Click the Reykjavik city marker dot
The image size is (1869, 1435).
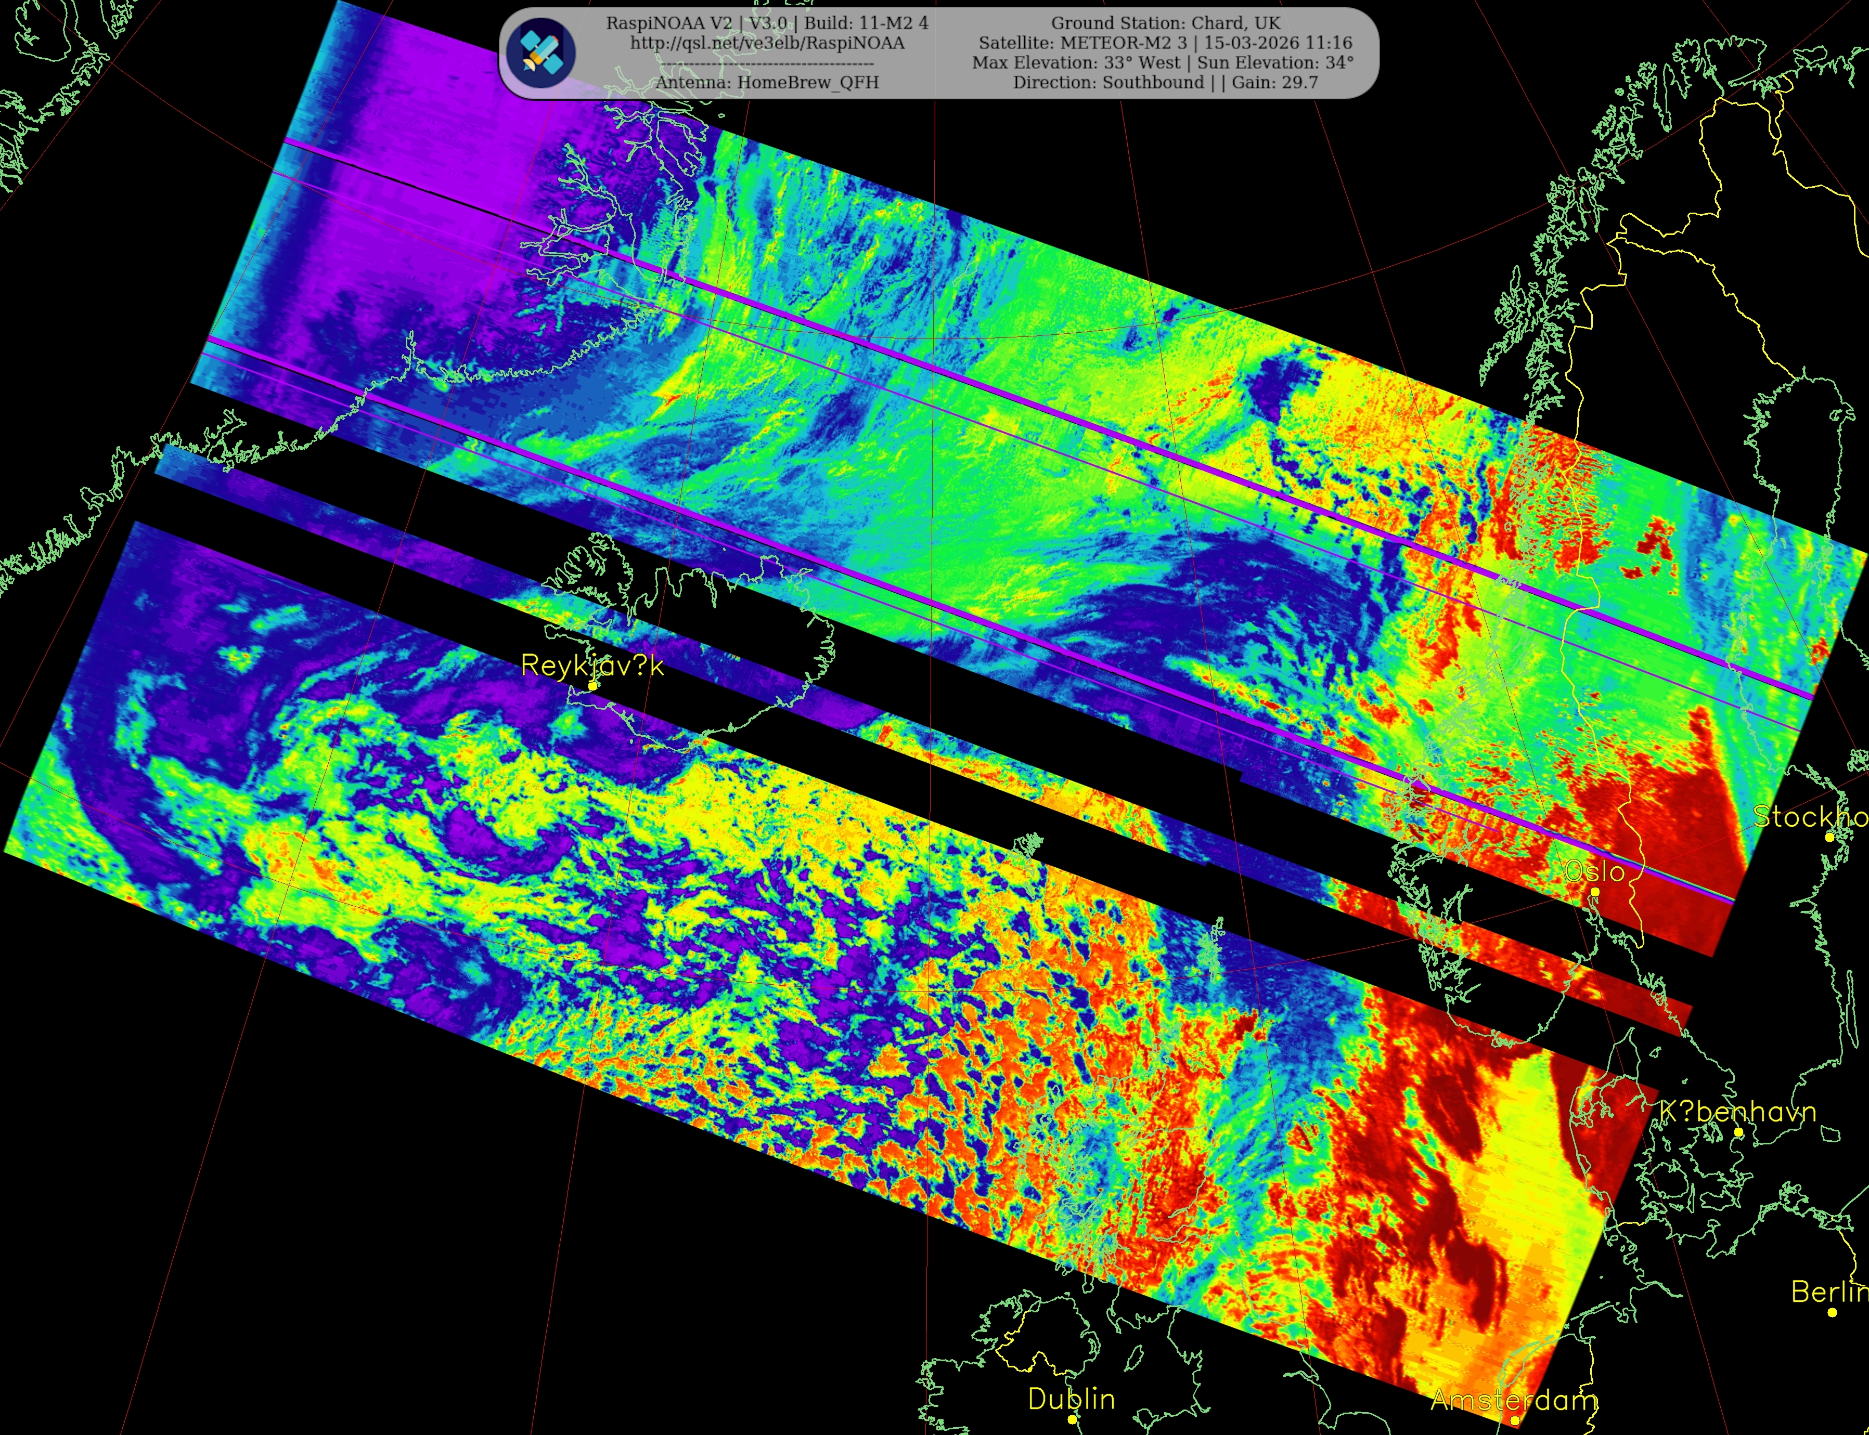click(x=593, y=686)
